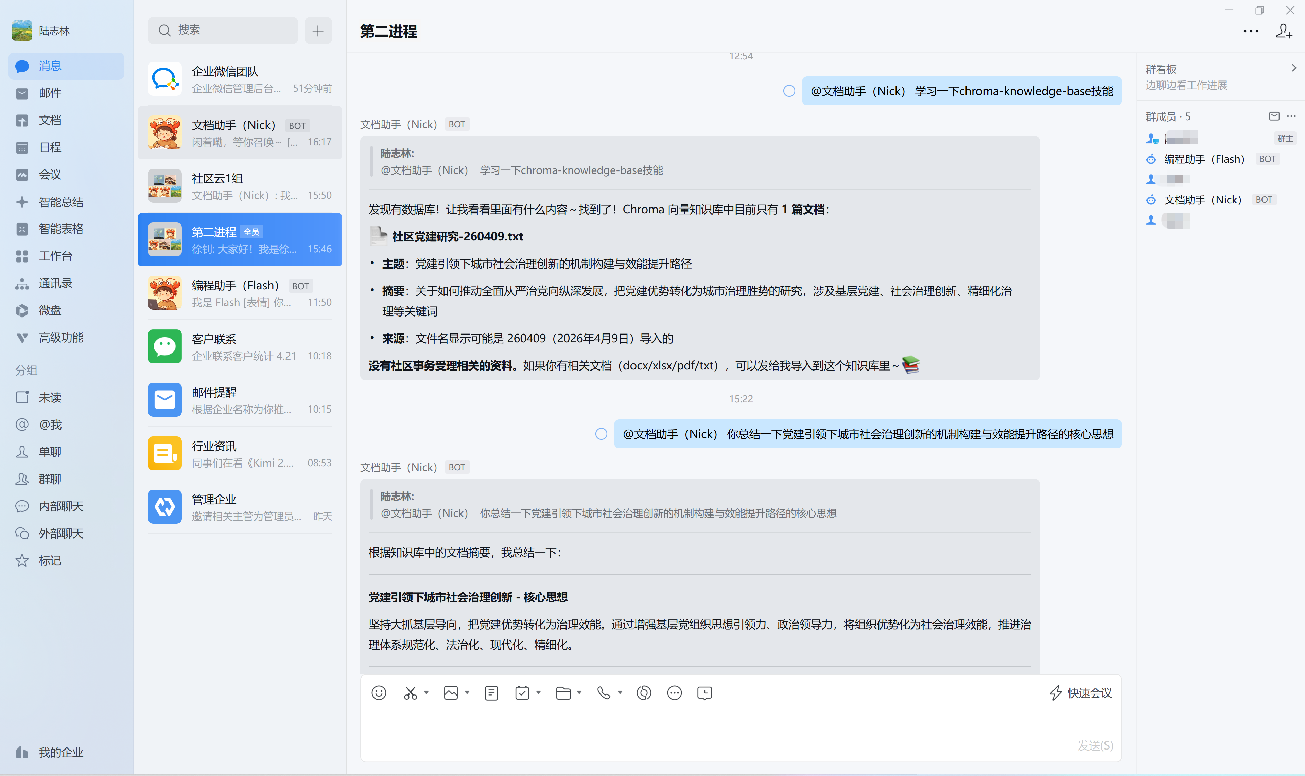Add member with person-plus icon
This screenshot has height=776, width=1305.
(x=1284, y=31)
